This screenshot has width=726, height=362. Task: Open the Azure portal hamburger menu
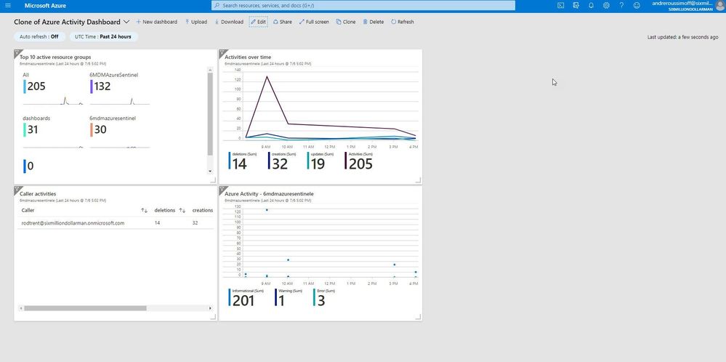8,6
